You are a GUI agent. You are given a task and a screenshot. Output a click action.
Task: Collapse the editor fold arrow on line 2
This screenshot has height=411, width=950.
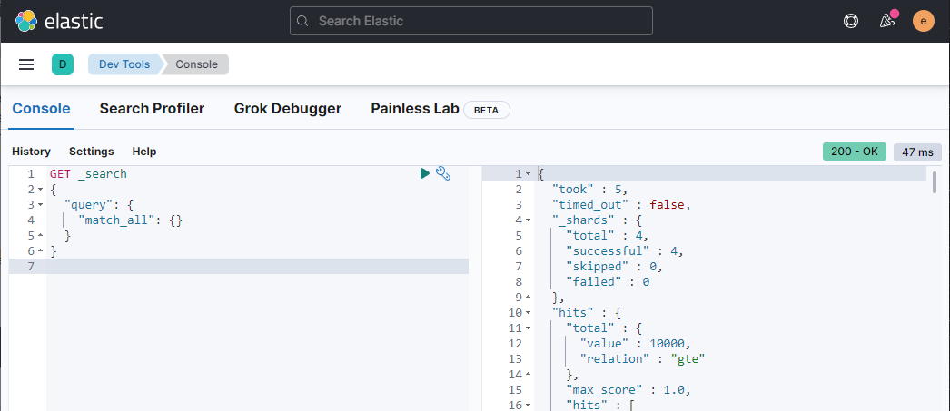40,190
